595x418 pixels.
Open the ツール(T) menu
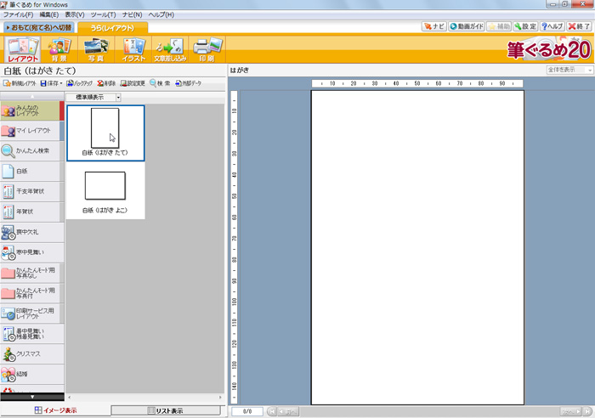pyautogui.click(x=103, y=14)
